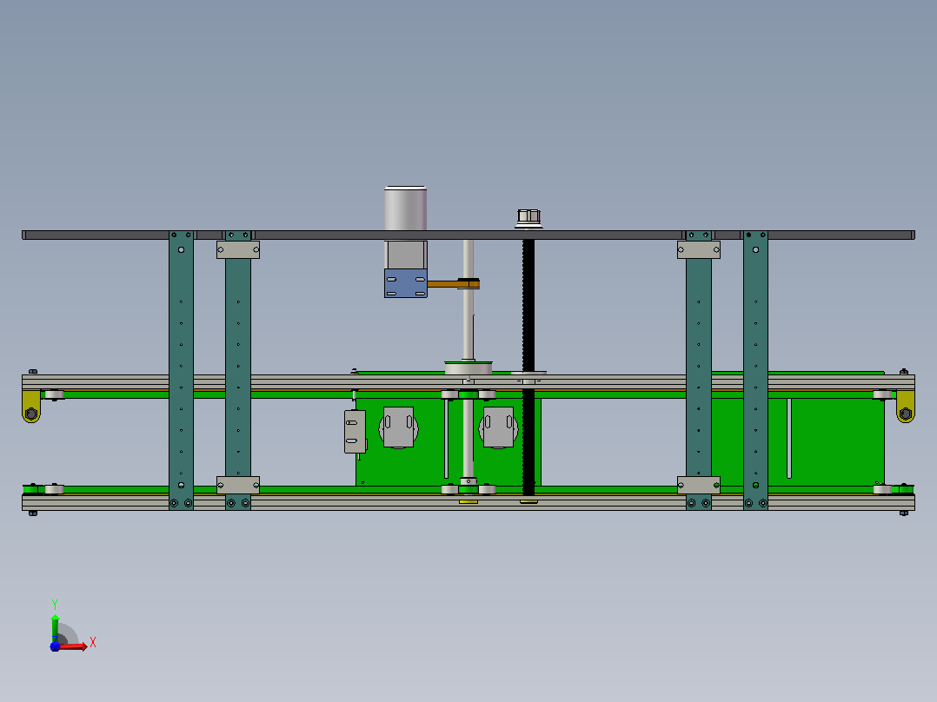Pick the blue motor mounting bracket
The image size is (937, 702).
(406, 283)
